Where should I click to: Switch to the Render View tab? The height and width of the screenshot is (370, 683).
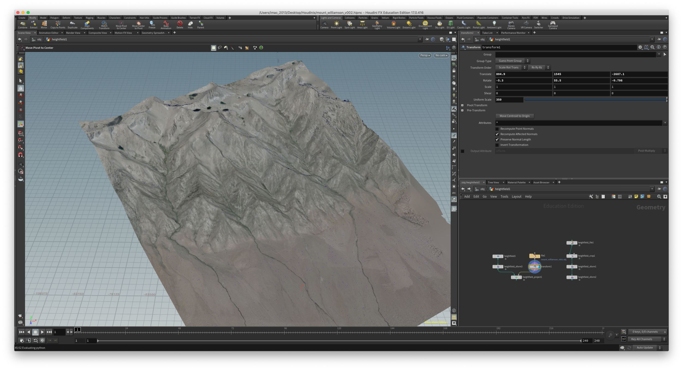[73, 33]
